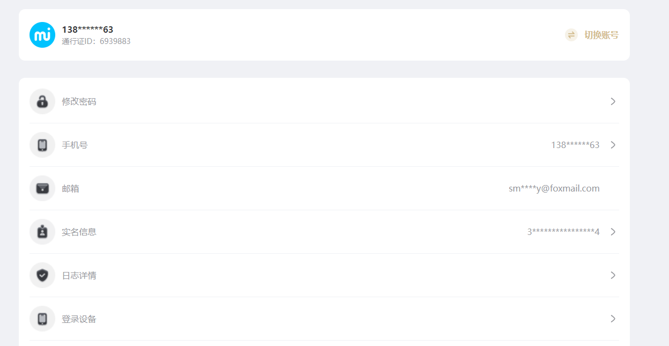This screenshot has height=346, width=669.
Task: Click the envelope icon beside 邮箱
Action: click(42, 188)
